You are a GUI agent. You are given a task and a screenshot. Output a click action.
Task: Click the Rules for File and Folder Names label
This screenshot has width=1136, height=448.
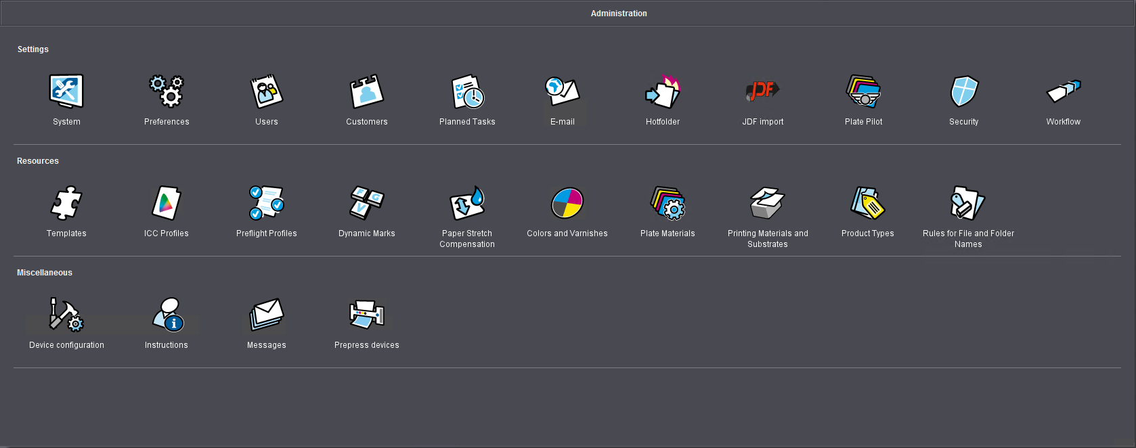968,238
